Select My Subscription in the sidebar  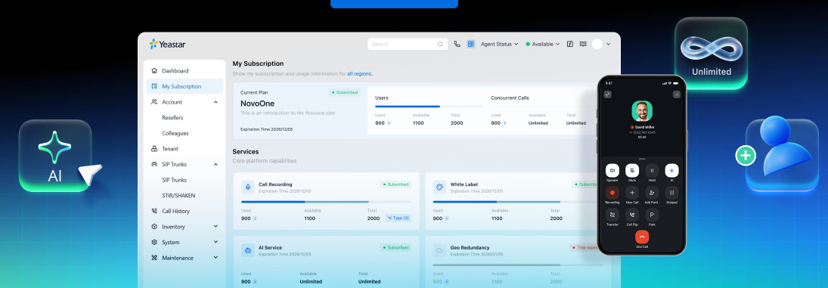pyautogui.click(x=185, y=86)
